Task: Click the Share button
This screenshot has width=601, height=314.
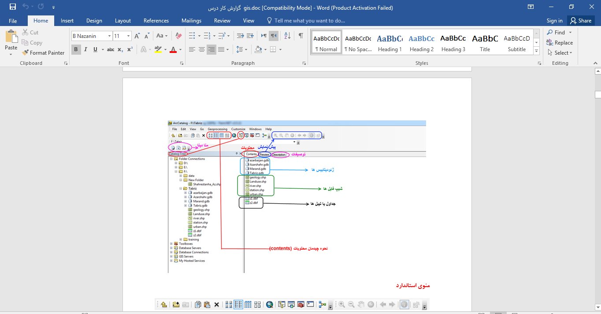Action: point(580,21)
